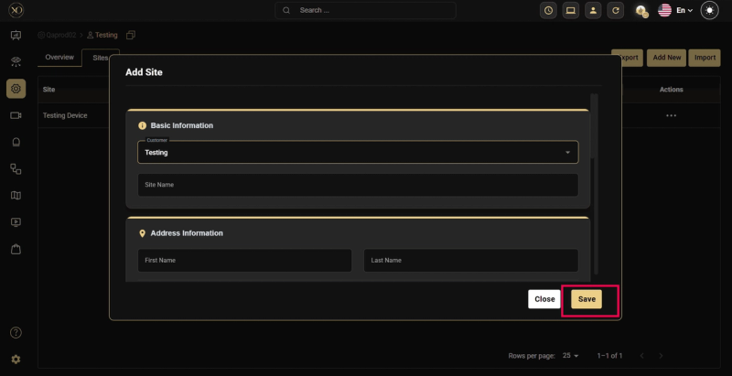The height and width of the screenshot is (376, 732).
Task: Click the XO logo icon
Action: [x=16, y=10]
